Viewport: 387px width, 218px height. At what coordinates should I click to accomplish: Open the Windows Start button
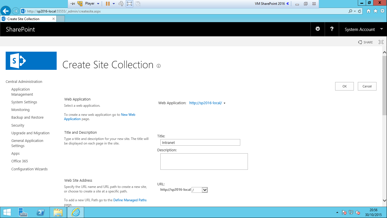(x=7, y=212)
